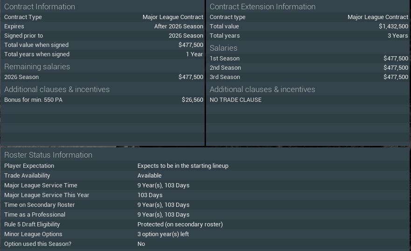411x251 pixels.
Task: Click the Roster Status Information header
Action: [x=48, y=155]
